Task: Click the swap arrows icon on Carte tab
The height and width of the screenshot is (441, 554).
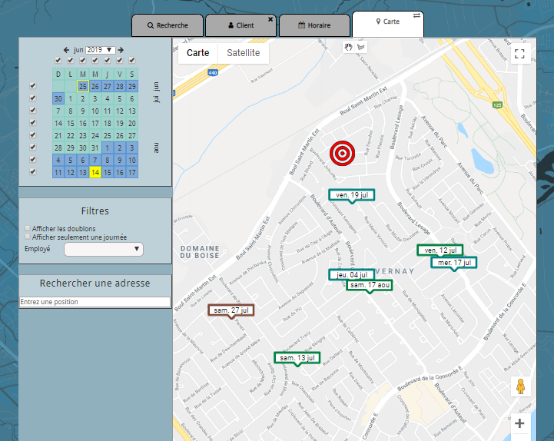Action: pyautogui.click(x=416, y=15)
